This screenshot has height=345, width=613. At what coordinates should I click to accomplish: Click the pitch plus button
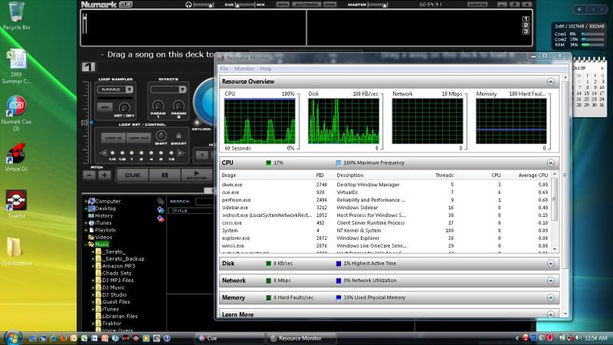point(104,176)
